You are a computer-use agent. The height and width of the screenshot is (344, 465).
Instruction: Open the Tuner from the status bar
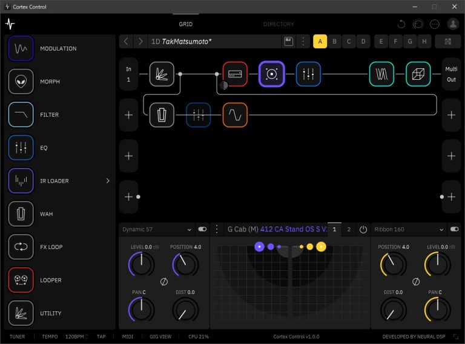coord(18,336)
